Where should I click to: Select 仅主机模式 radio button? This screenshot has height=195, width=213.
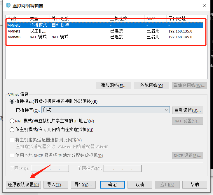coord(12,130)
